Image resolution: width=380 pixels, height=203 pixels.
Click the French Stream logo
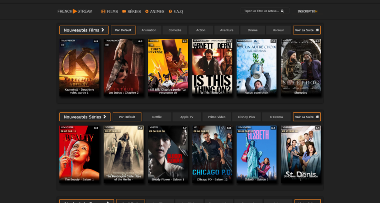click(75, 11)
